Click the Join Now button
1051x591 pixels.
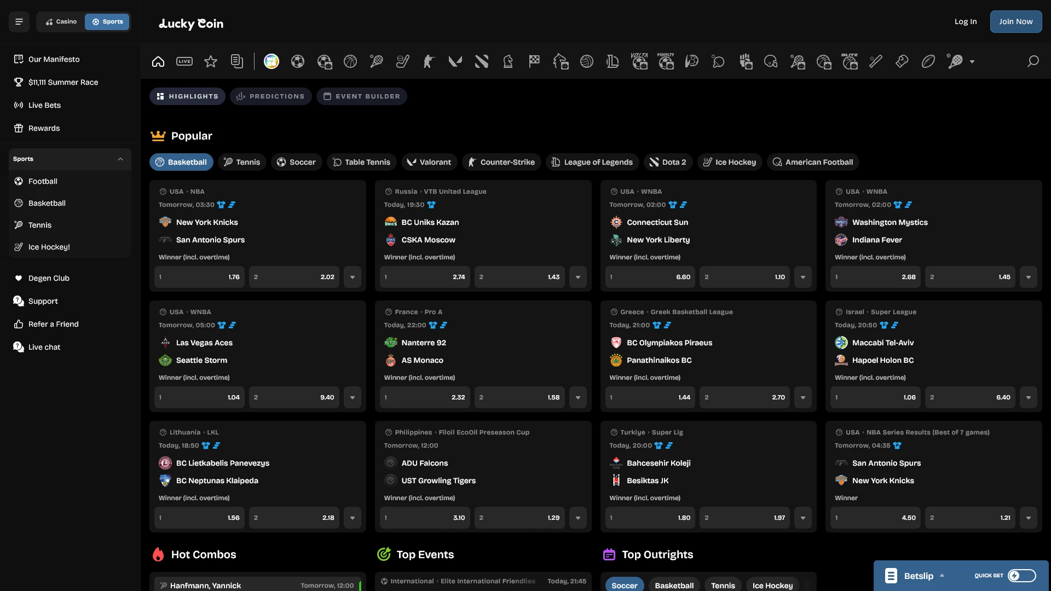point(1016,22)
